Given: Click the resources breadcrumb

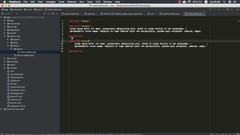Looking at the screenshot, I should (x=16, y=9).
